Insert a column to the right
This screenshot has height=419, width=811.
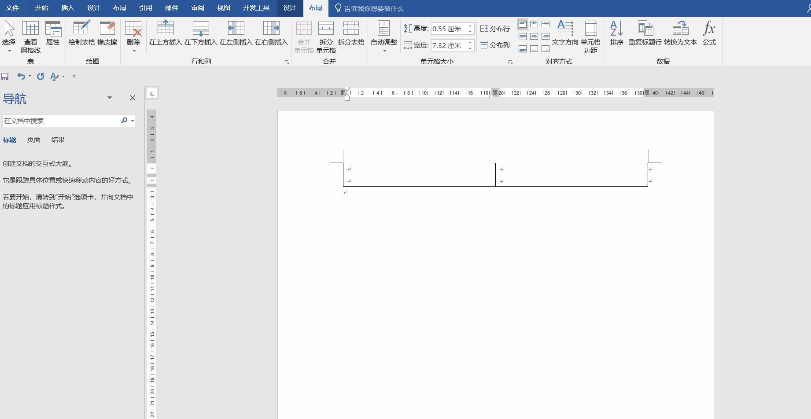tap(271, 33)
